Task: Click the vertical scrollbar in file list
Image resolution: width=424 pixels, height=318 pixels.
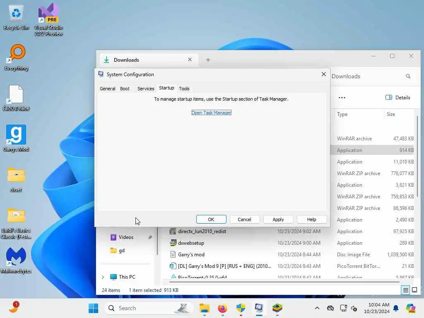Action: [417, 156]
